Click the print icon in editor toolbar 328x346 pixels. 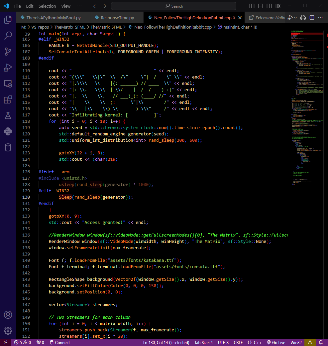(303, 18)
